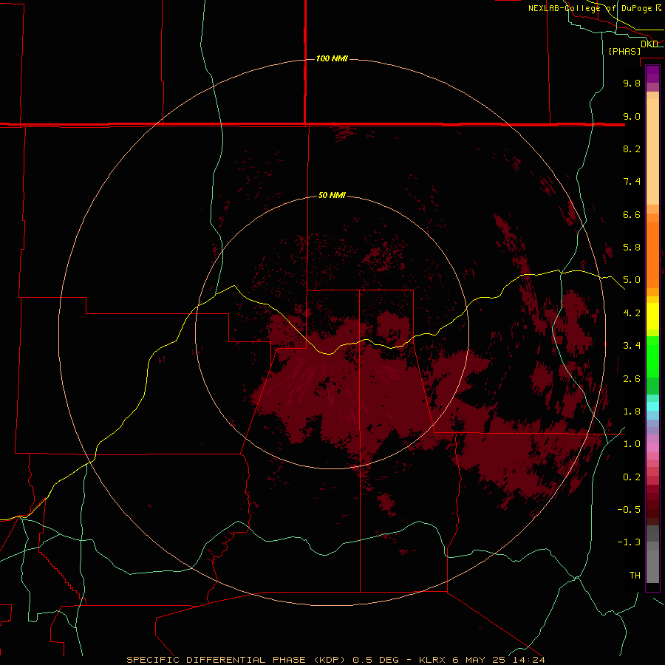Select the 2.6 legend value
665x665 pixels.
click(632, 379)
